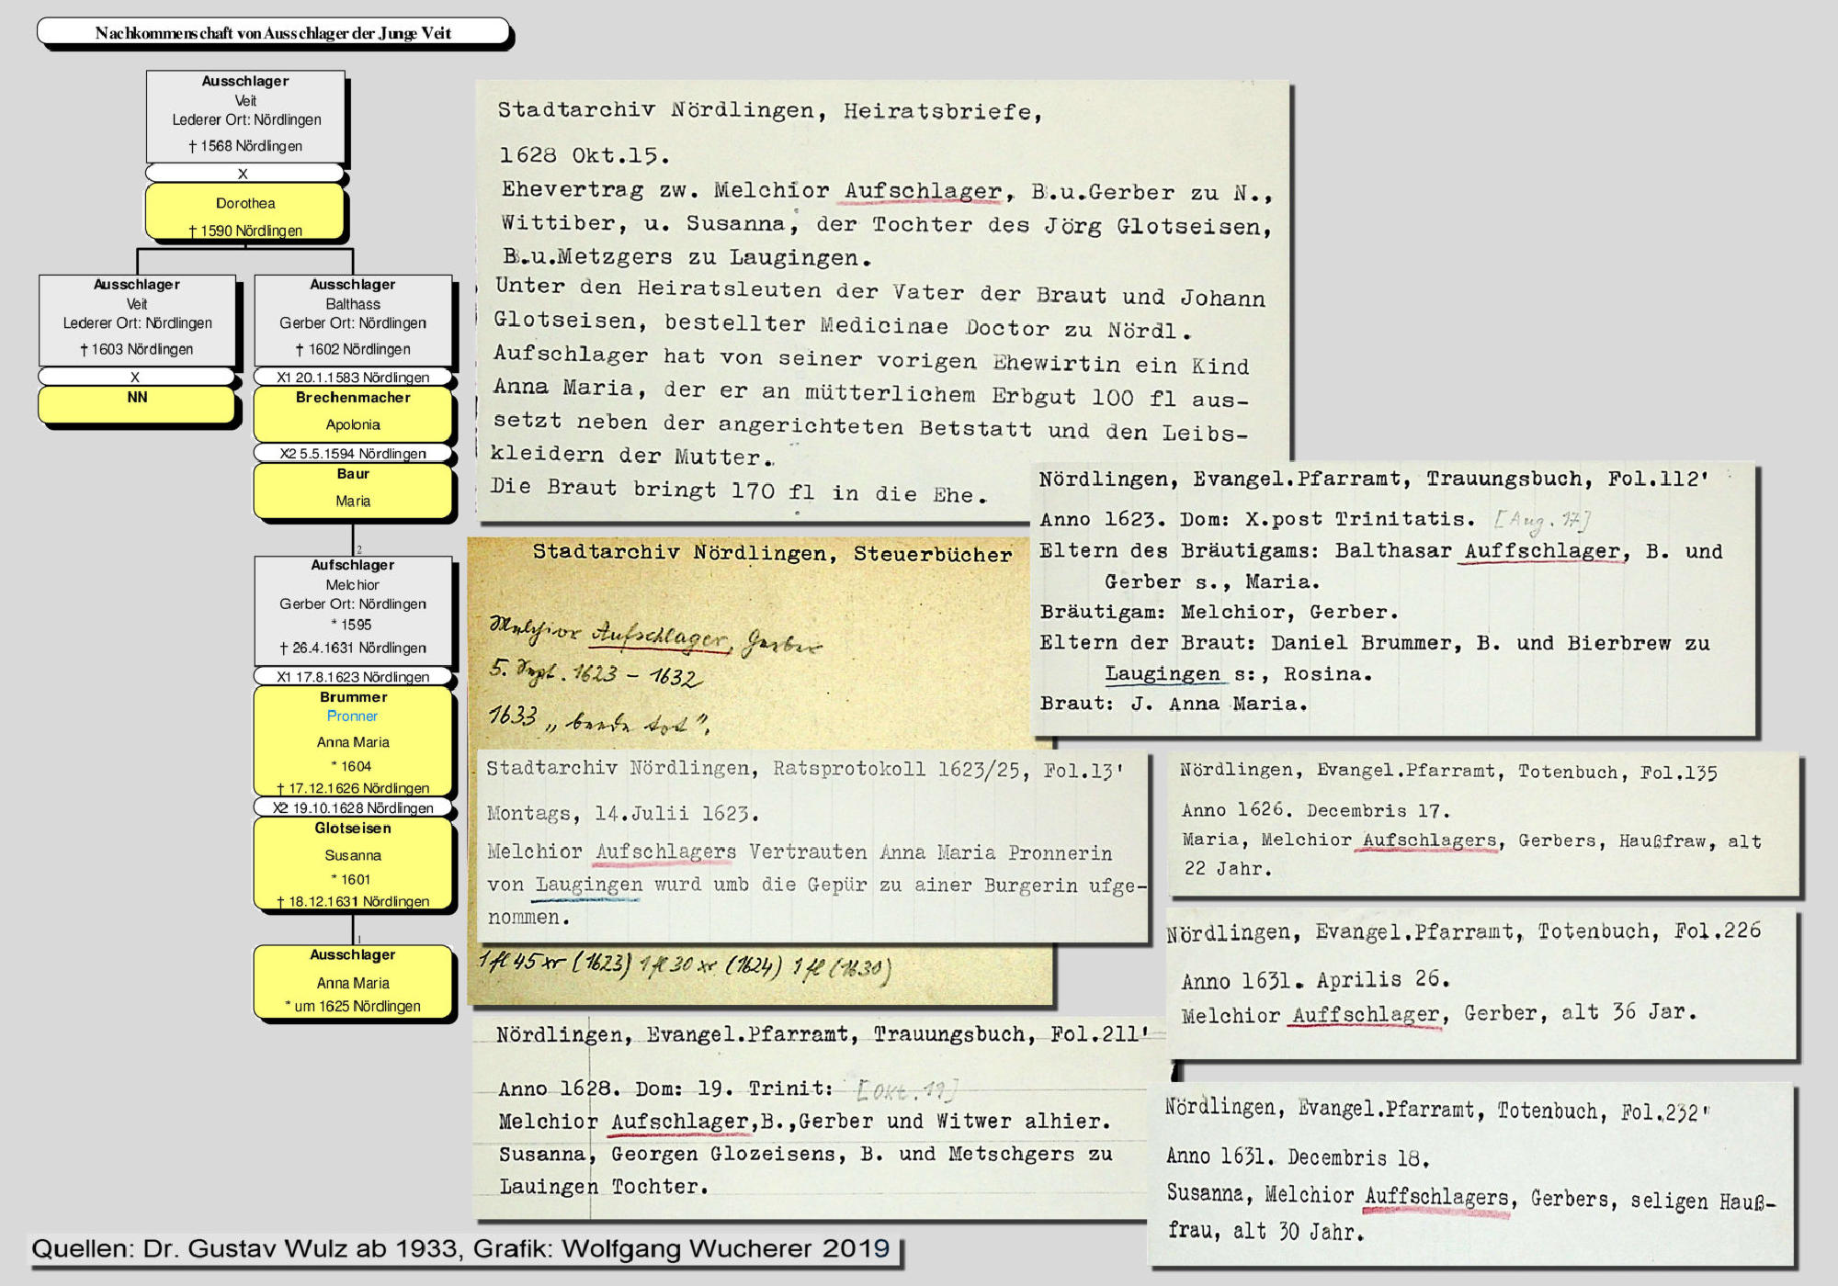Open Totenbuch Fol.226 Aprilis 26 card

point(1480,983)
